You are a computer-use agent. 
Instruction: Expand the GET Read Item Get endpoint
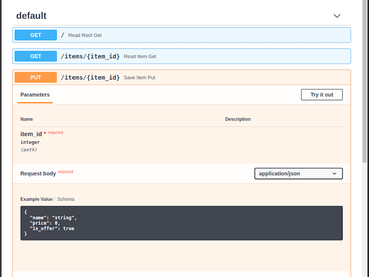[181, 56]
